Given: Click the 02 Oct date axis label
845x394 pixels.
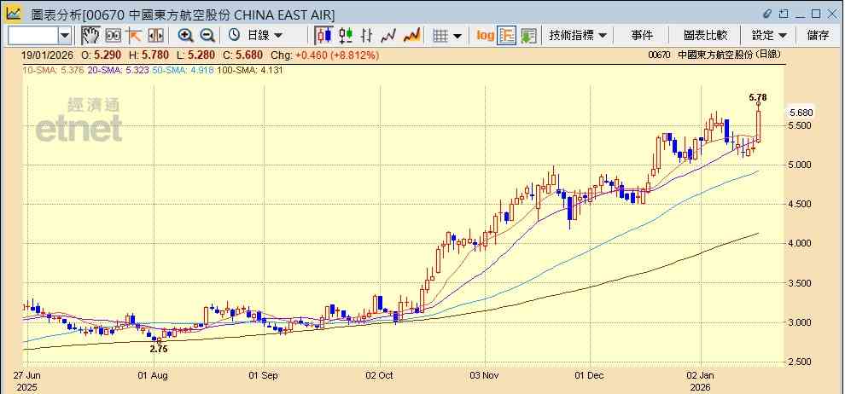Looking at the screenshot, I should click(381, 375).
